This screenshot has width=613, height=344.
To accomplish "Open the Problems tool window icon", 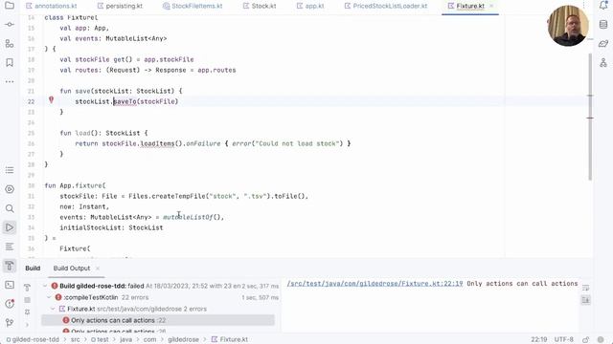I will 10,304.
